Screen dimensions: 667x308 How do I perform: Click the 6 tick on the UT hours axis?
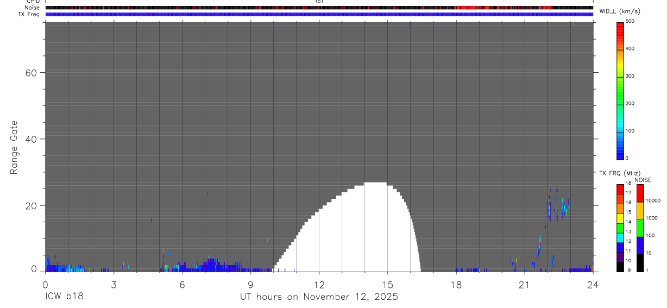182,285
